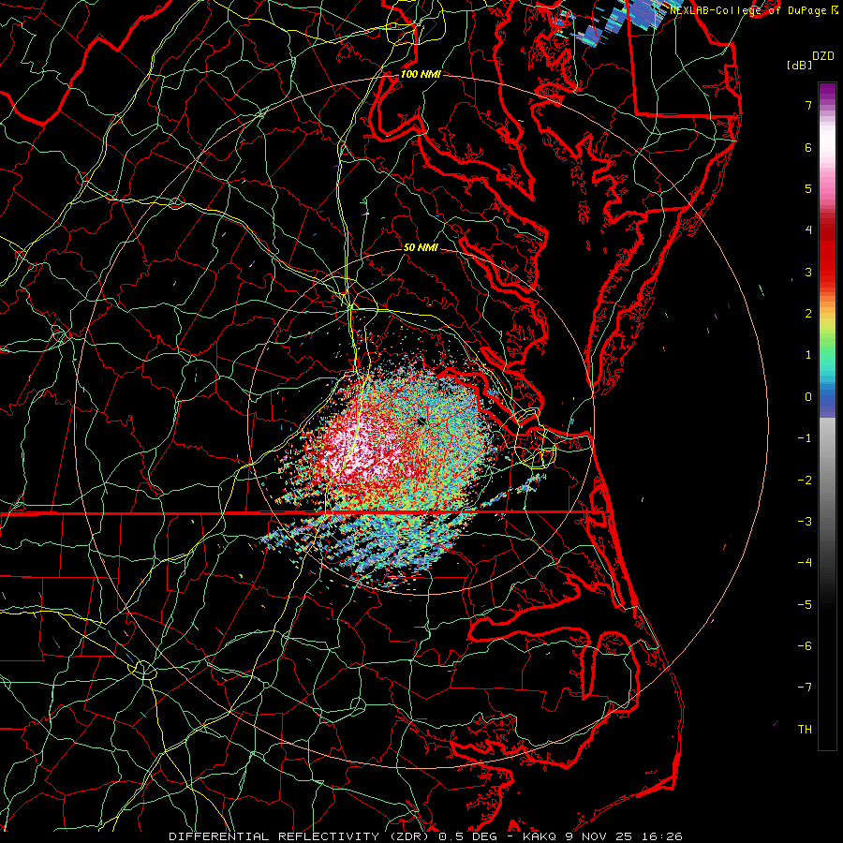Click the -3 value on the color scale
The height and width of the screenshot is (843, 843).
(x=805, y=522)
